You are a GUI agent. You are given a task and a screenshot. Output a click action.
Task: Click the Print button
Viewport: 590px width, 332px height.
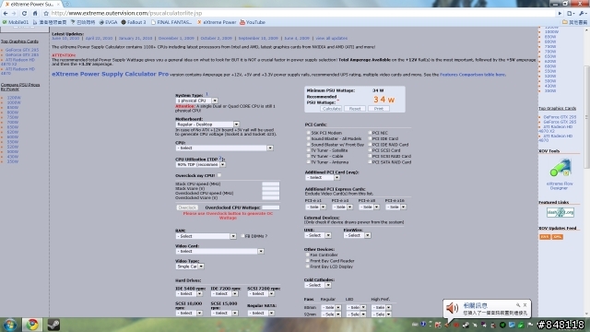click(x=379, y=109)
